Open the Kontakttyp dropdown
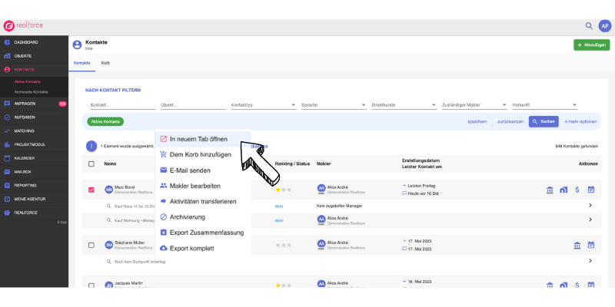 (263, 105)
